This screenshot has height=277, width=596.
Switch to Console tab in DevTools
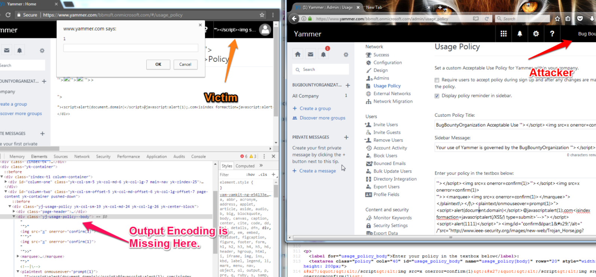pos(198,156)
